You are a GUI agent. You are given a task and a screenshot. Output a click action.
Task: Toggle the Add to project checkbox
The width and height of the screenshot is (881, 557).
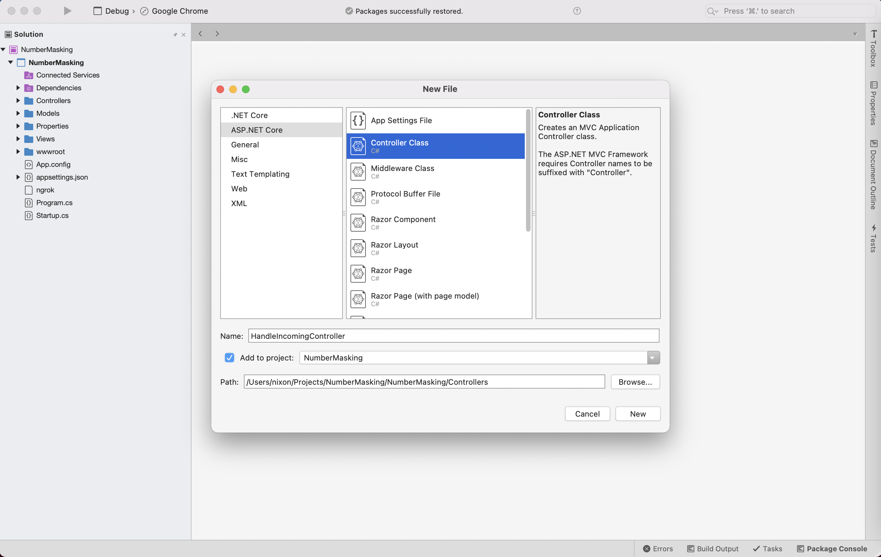pyautogui.click(x=229, y=358)
